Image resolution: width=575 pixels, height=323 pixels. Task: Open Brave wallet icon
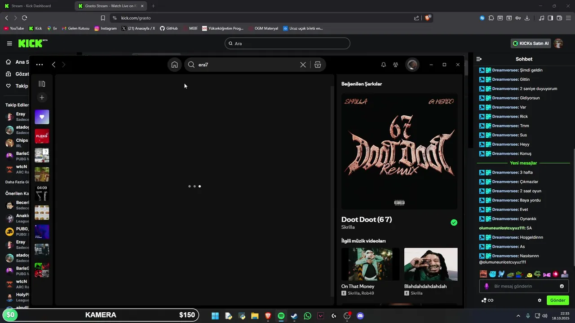pos(559,18)
